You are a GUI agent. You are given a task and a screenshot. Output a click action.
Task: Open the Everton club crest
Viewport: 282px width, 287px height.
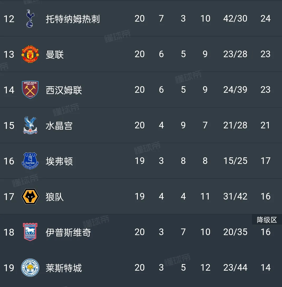tap(30, 161)
